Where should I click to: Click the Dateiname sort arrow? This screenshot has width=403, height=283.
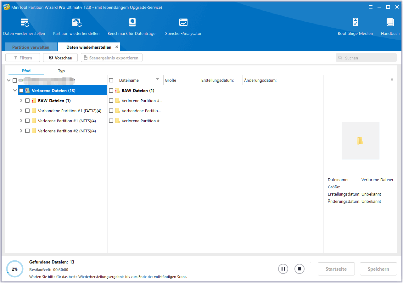coord(157,79)
